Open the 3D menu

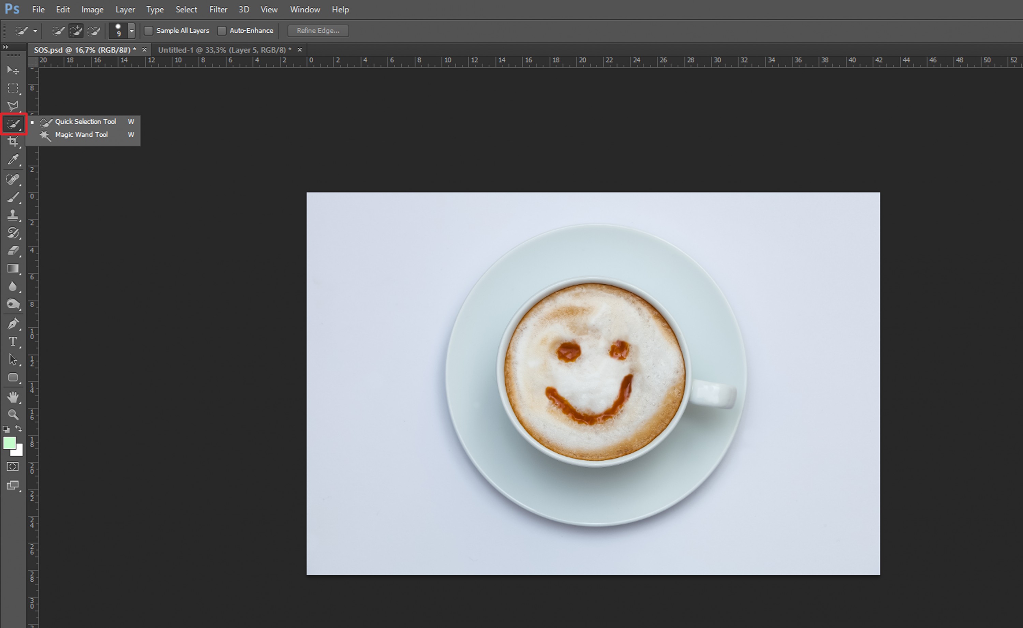pos(244,9)
